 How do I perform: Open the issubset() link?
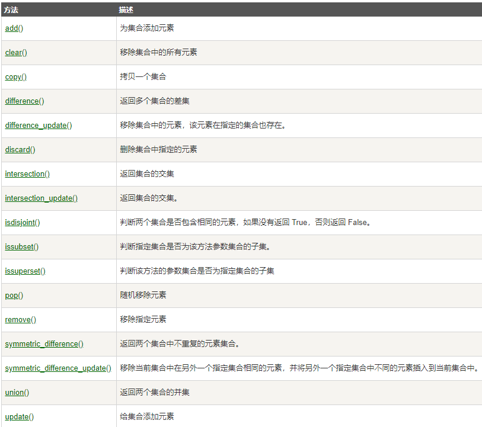(22, 247)
